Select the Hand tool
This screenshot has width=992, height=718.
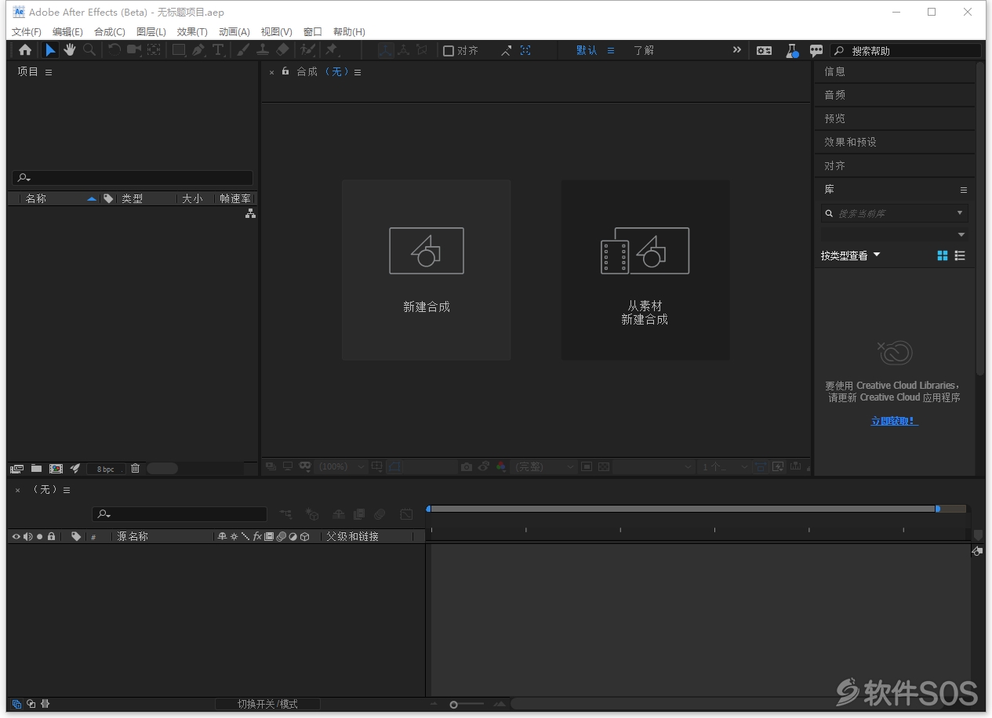70,50
